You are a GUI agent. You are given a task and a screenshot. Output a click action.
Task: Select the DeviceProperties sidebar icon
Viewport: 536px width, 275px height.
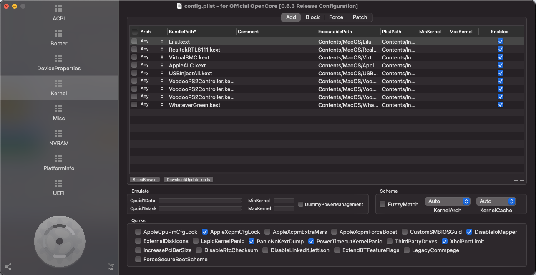coord(59,59)
